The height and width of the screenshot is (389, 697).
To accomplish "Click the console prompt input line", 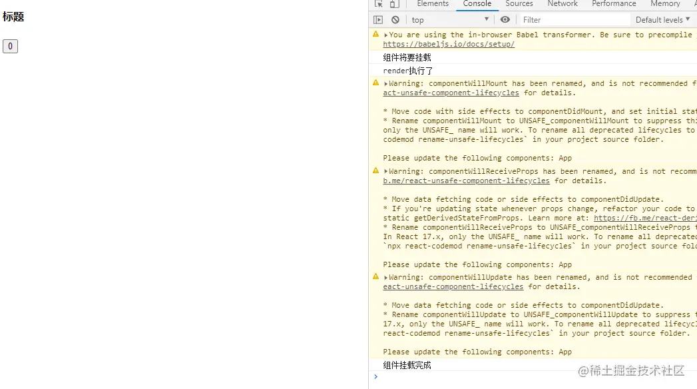I will pos(536,377).
